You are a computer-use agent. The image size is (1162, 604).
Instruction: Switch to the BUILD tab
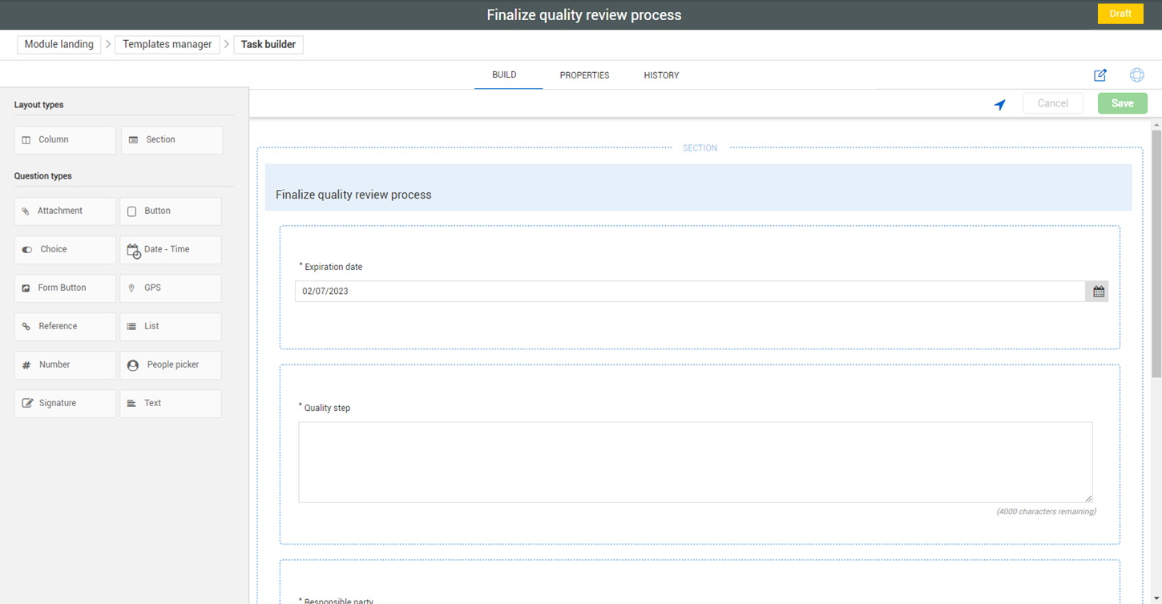click(x=504, y=75)
